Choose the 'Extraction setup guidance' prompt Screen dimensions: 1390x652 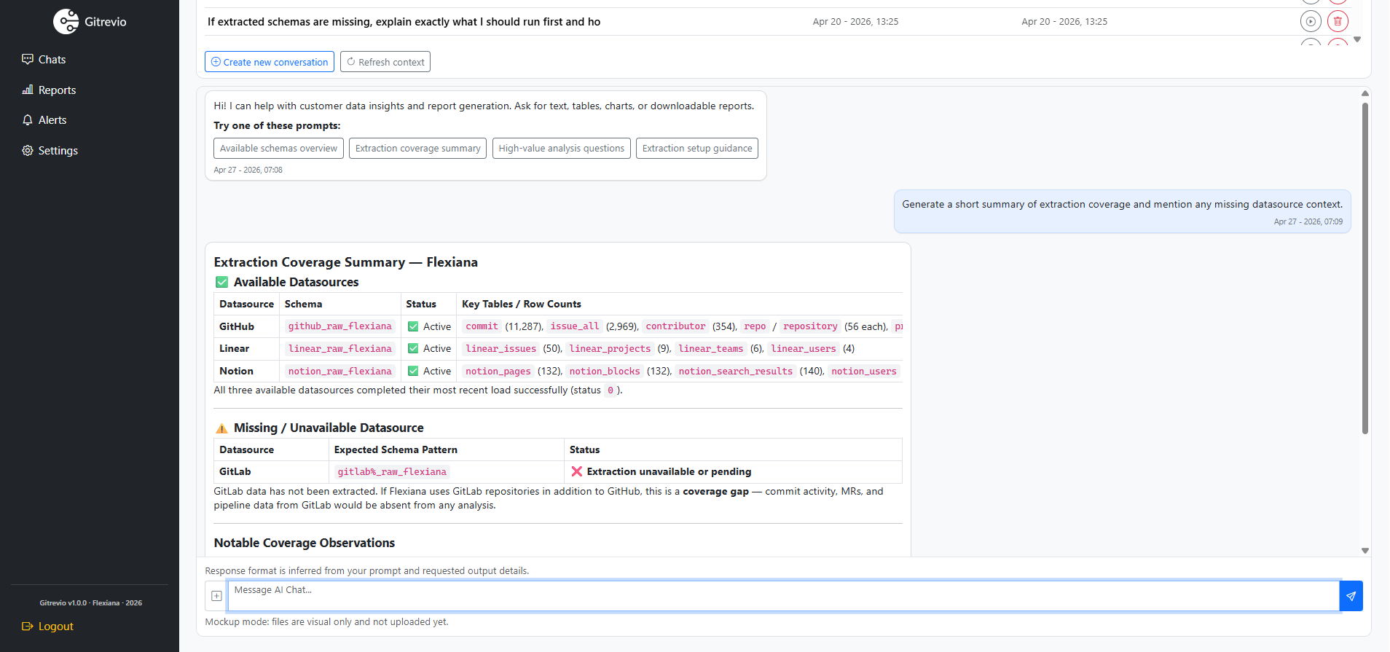pos(697,149)
